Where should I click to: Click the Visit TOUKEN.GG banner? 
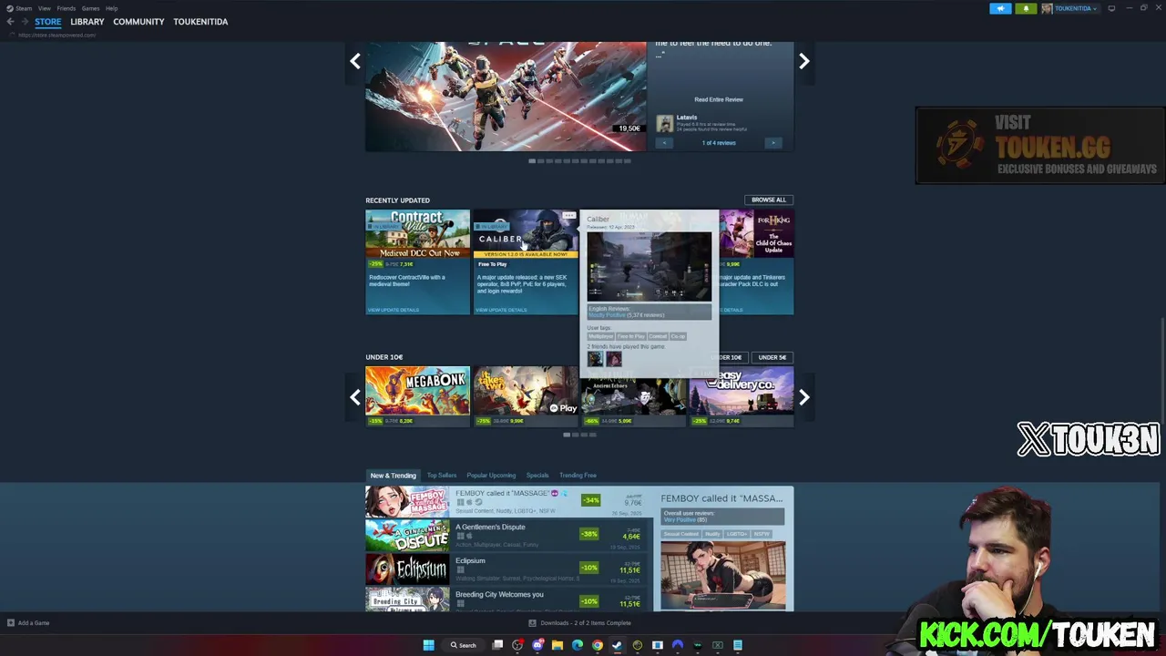1040,146
